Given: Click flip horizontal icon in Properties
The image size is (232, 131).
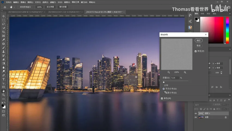Looking at the screenshot, I should click(217, 73).
